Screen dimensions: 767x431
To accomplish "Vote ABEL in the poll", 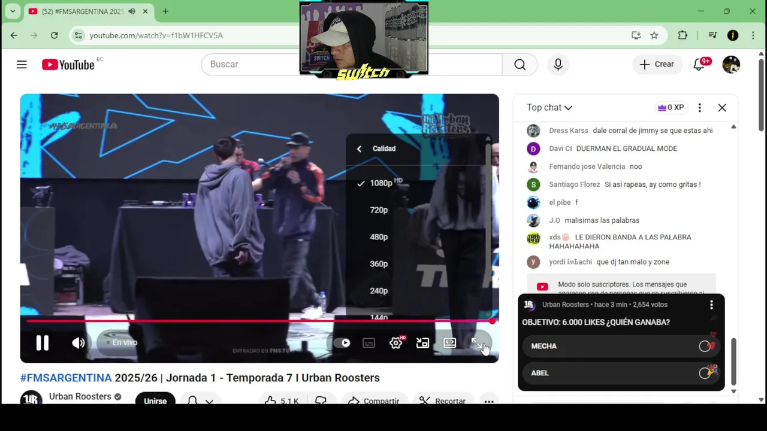I will tap(621, 373).
